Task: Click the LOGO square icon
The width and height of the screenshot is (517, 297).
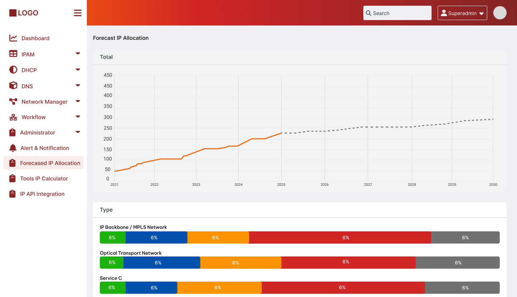Action: [13, 13]
